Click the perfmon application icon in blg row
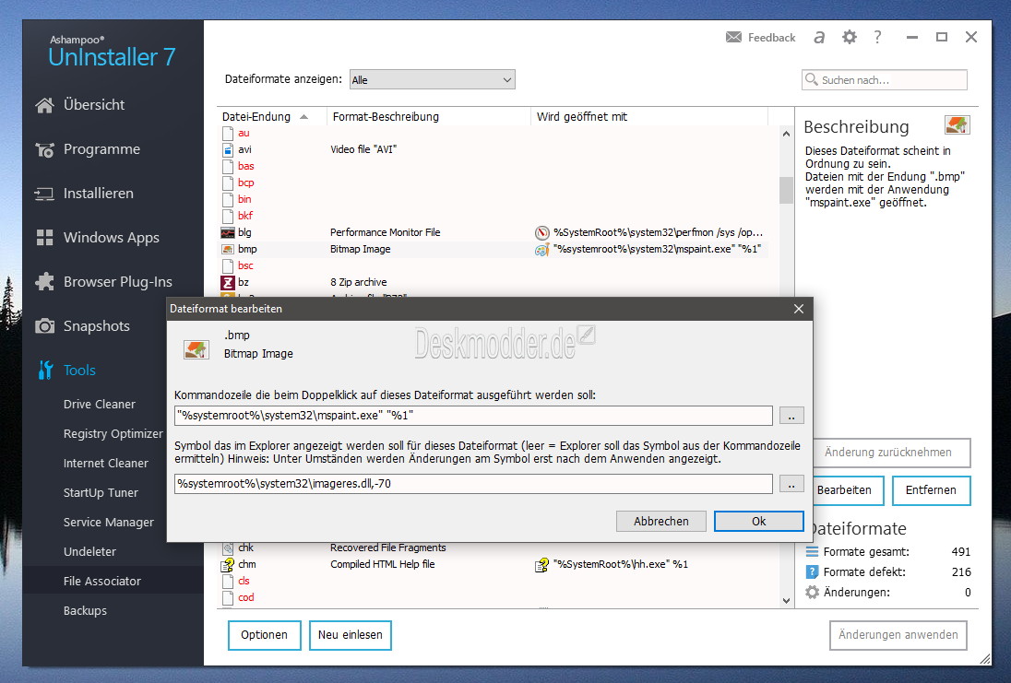 (542, 232)
